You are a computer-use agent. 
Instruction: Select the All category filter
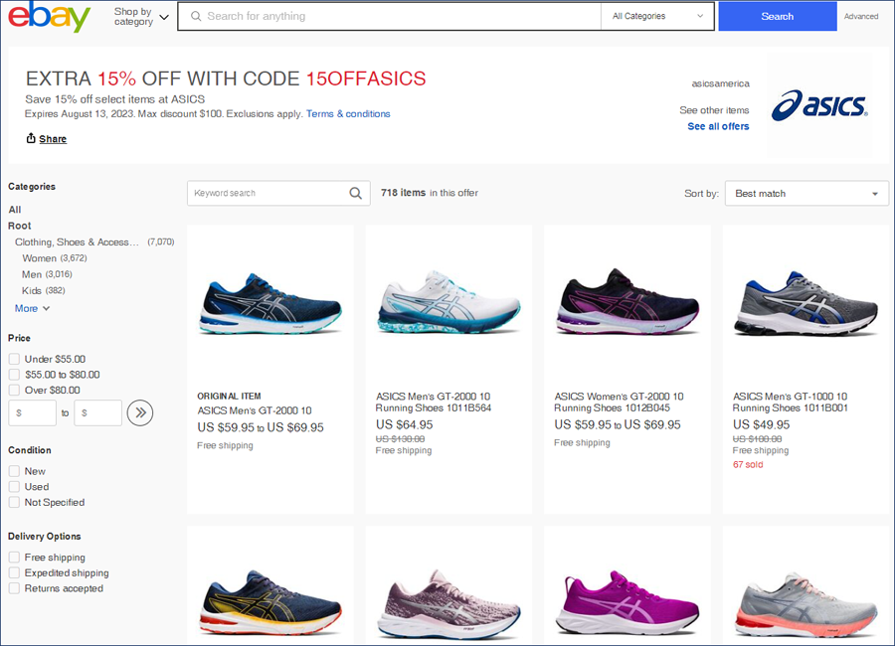click(15, 210)
